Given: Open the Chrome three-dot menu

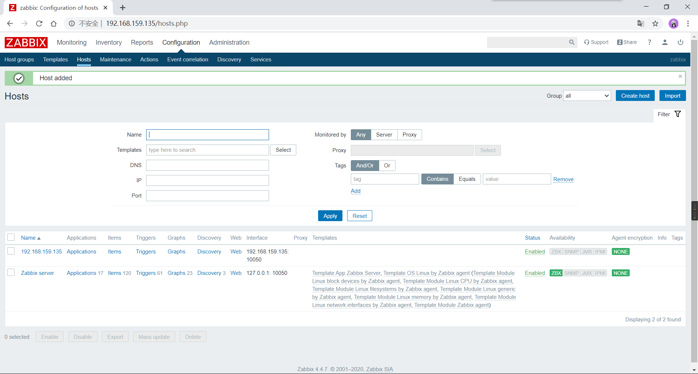Looking at the screenshot, I should click(x=688, y=24).
